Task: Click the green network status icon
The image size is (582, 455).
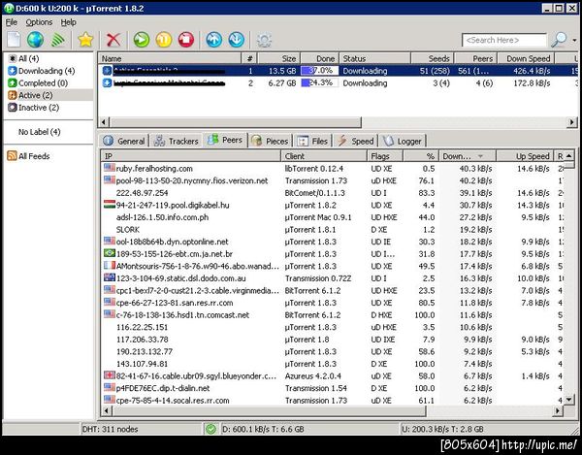Action: click(210, 430)
